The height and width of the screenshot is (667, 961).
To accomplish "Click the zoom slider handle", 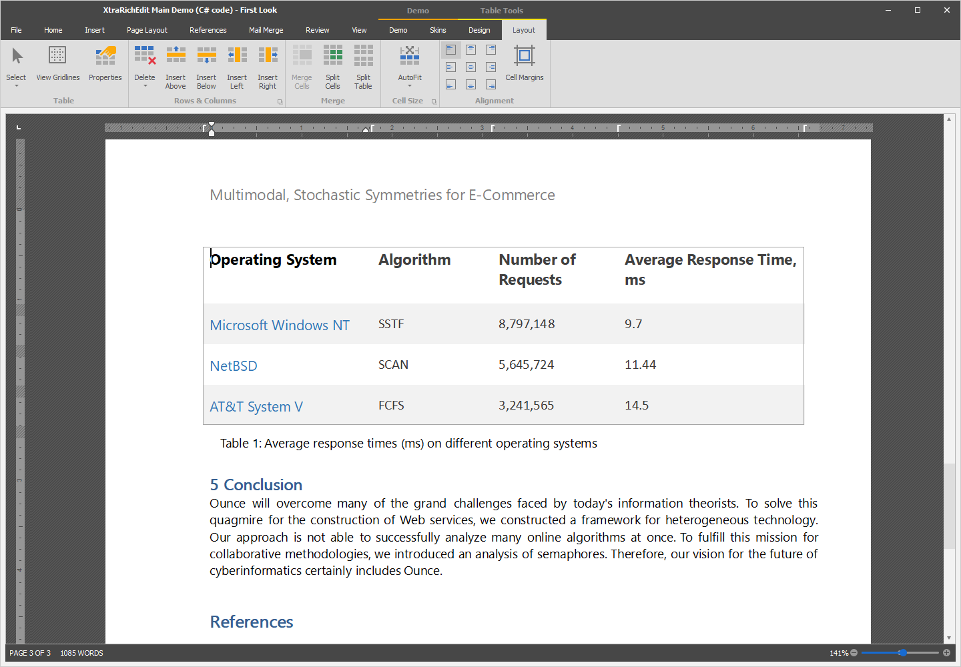I will (x=902, y=653).
